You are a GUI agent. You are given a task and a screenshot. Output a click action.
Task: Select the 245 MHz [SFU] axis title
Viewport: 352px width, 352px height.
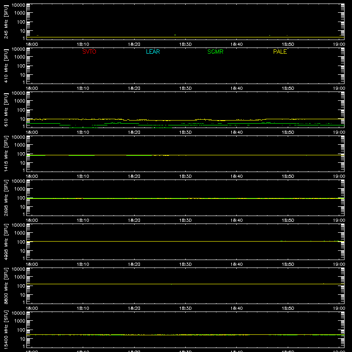[x=6, y=22]
